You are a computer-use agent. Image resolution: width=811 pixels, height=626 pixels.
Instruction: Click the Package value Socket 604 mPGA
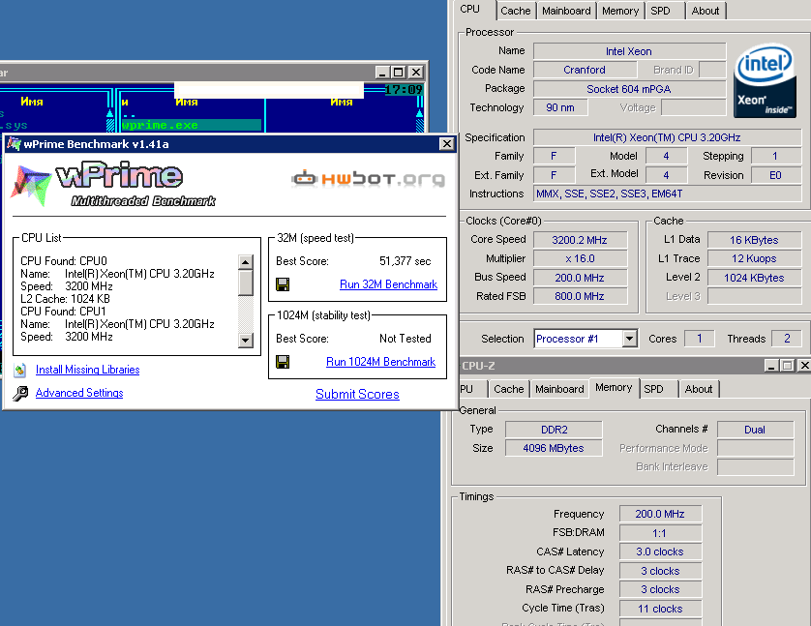coord(629,89)
